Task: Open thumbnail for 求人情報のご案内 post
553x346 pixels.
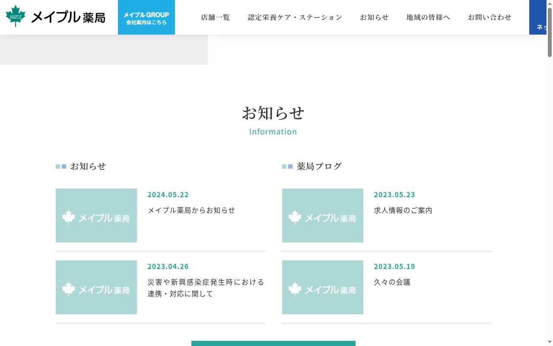Action: [x=323, y=215]
